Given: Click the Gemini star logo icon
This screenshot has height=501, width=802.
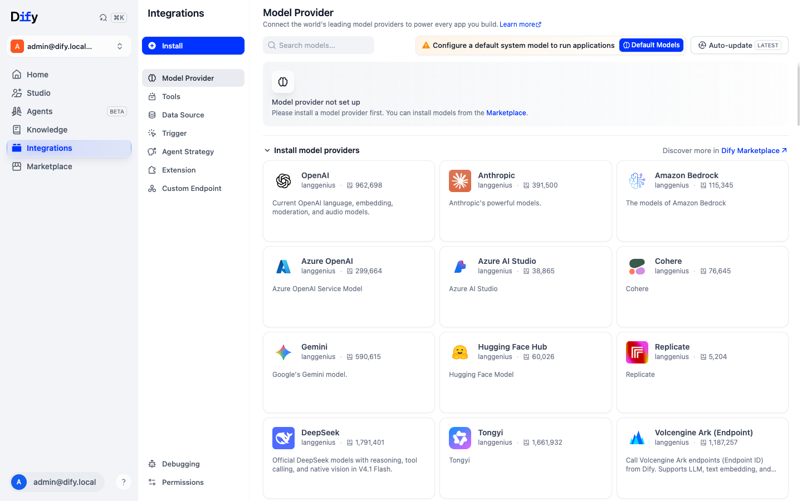Looking at the screenshot, I should (x=283, y=352).
